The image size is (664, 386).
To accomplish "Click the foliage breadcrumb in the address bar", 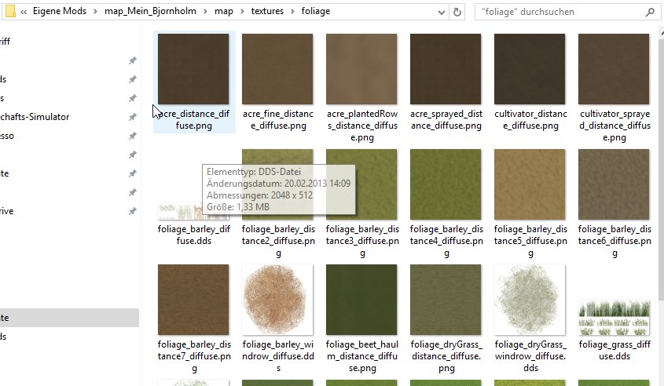I will 316,12.
